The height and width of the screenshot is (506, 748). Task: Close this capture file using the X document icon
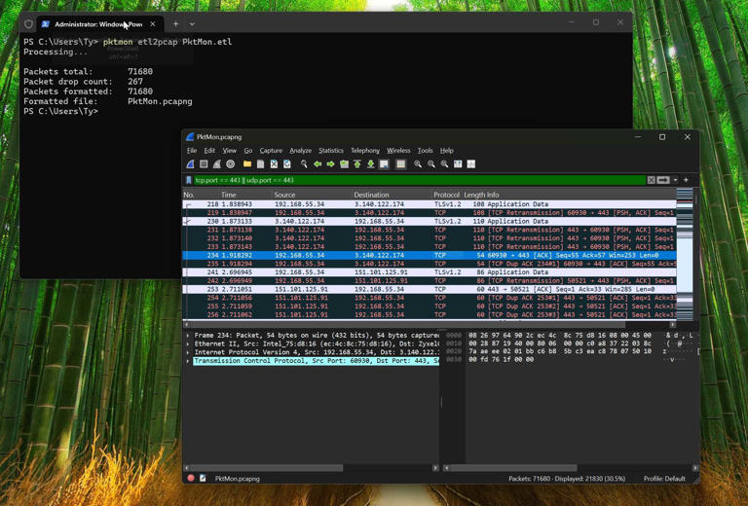pos(274,163)
